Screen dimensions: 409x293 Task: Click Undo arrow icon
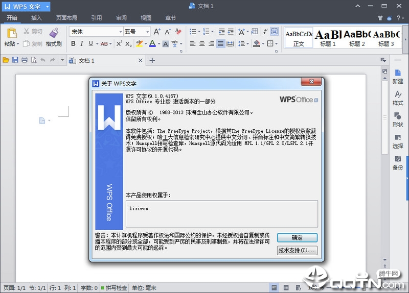tap(43, 60)
